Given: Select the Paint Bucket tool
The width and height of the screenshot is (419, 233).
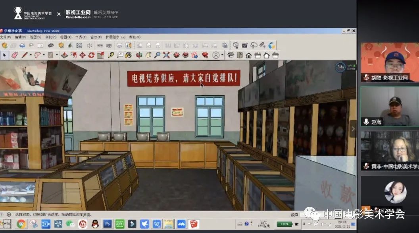Looking at the screenshot, I should (128, 55).
